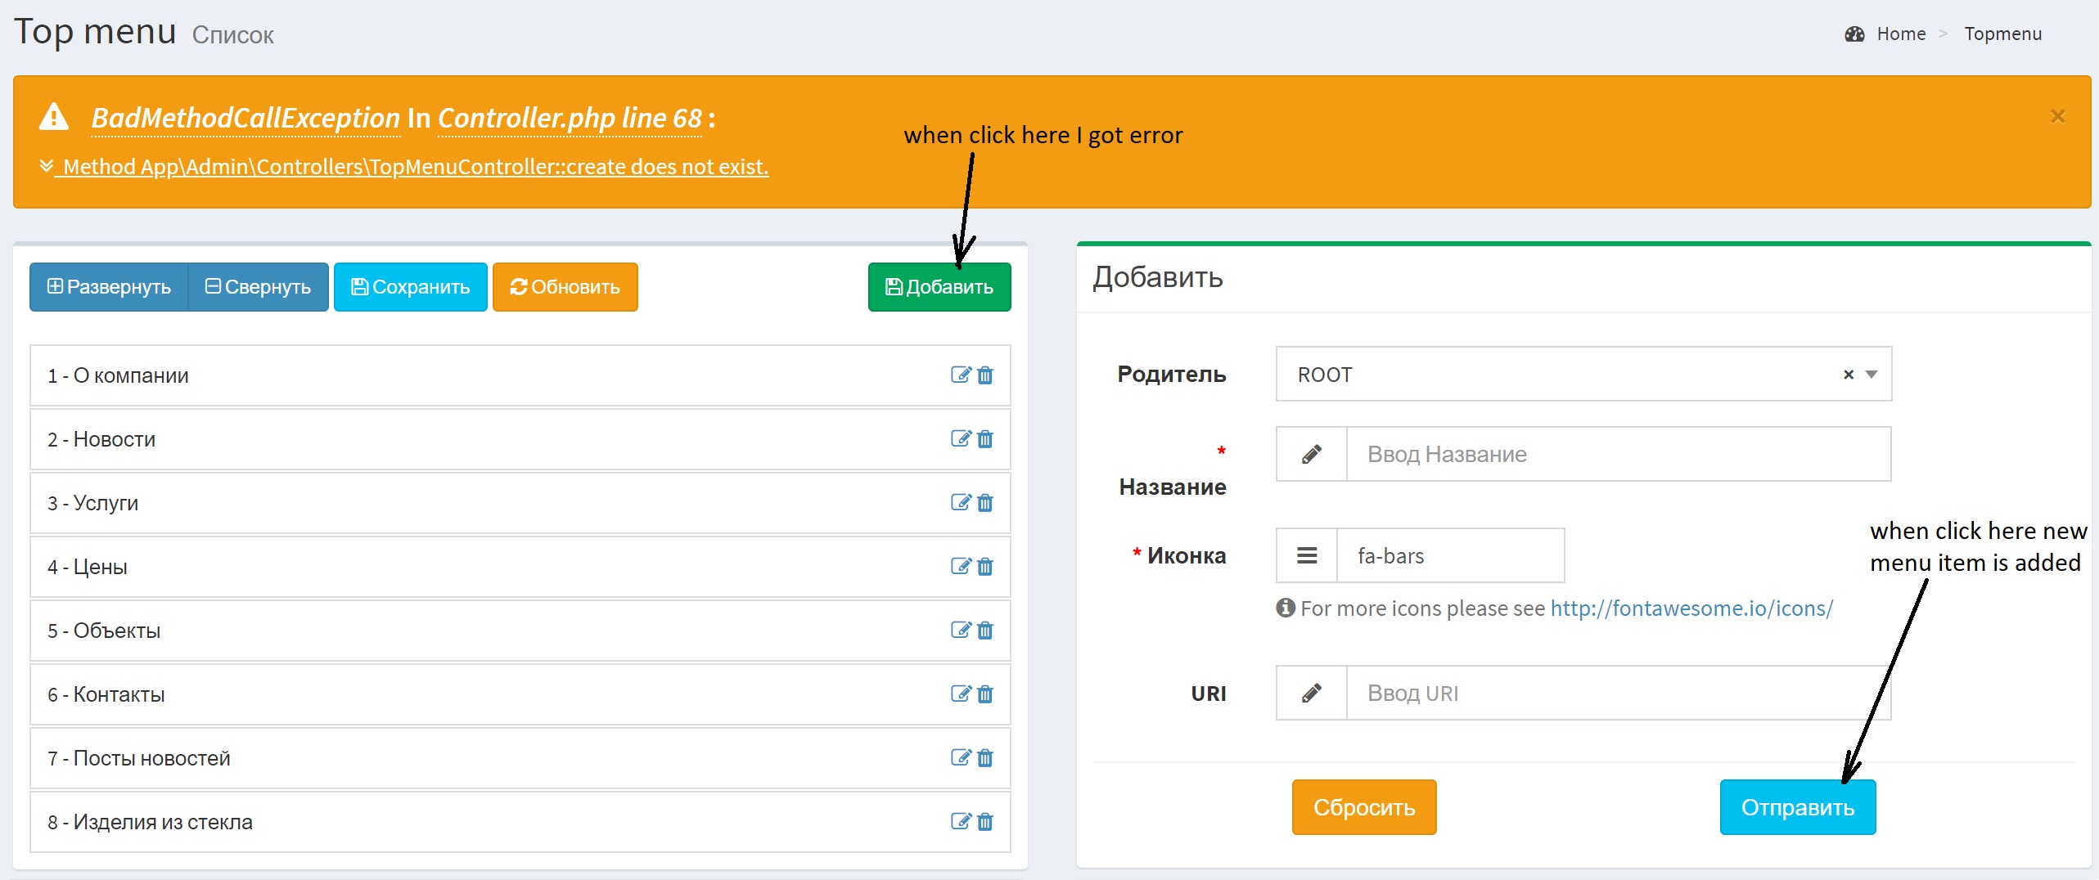Delete the menu item "Новости"

click(985, 439)
